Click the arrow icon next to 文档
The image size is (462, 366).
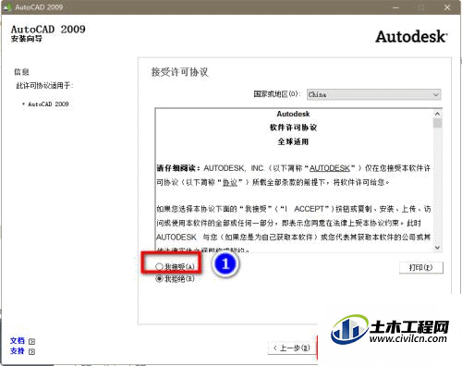pos(31,341)
